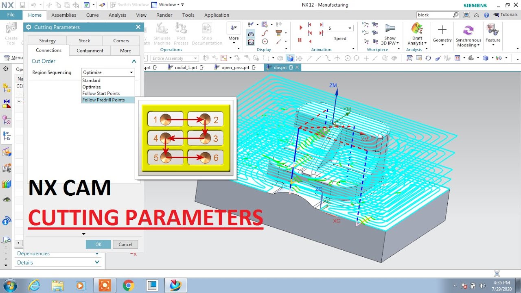Open the Region Sequencing dropdown

click(108, 72)
